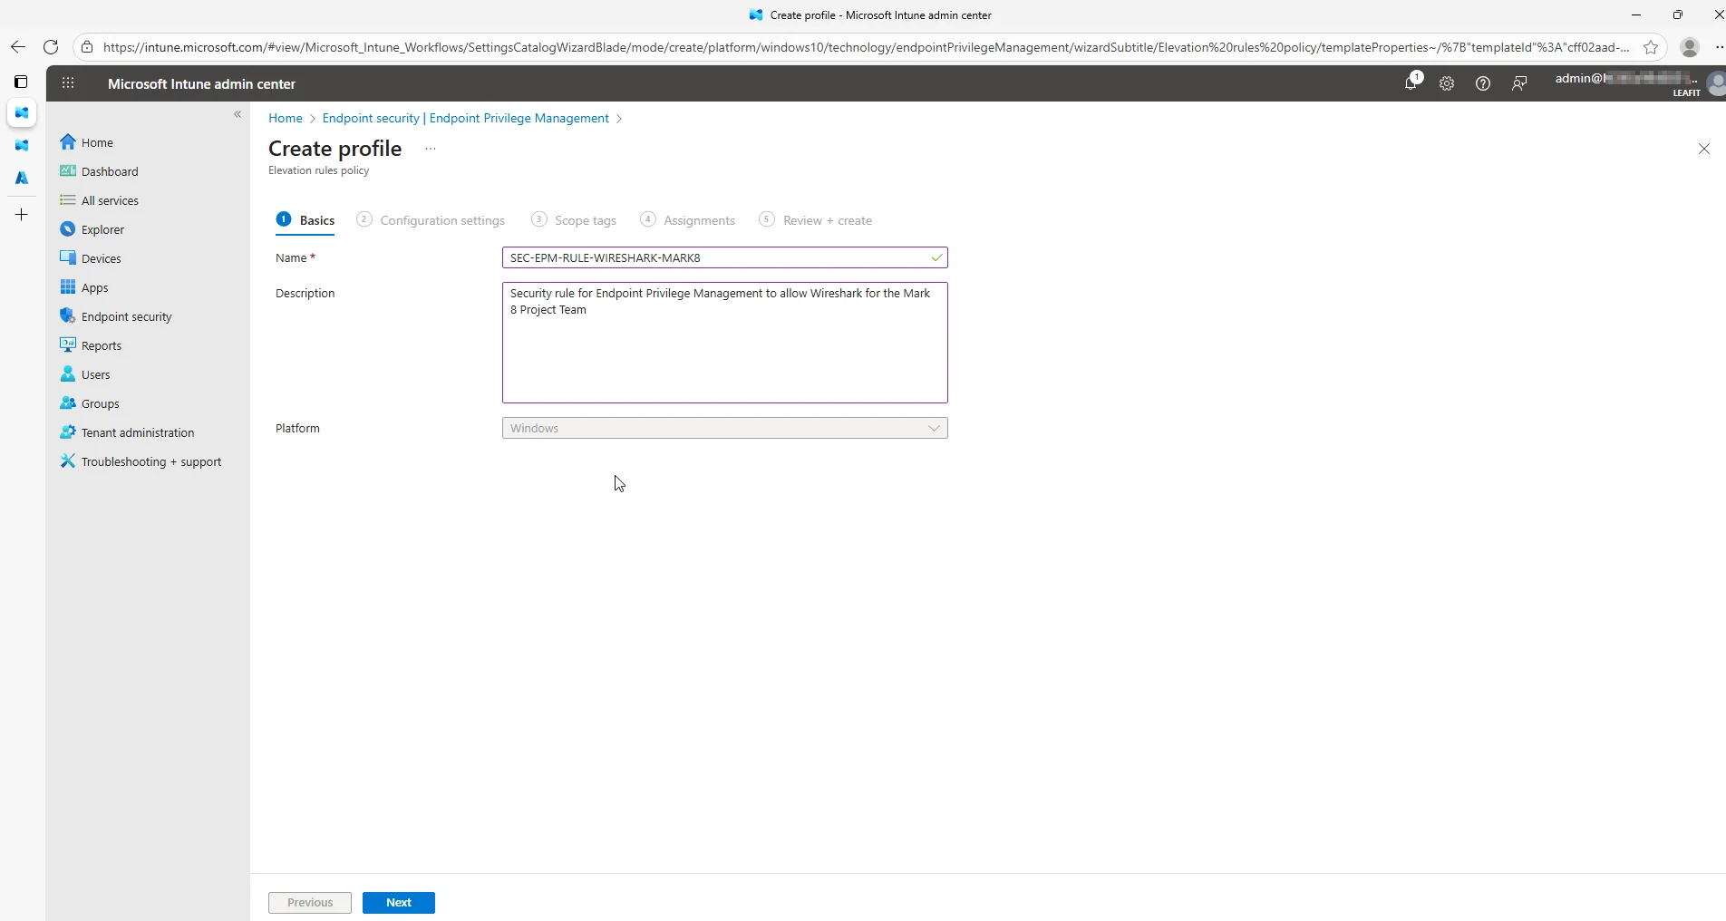Screen dimensions: 1726x921
Task: Switch to Assignments step
Action: click(x=687, y=220)
